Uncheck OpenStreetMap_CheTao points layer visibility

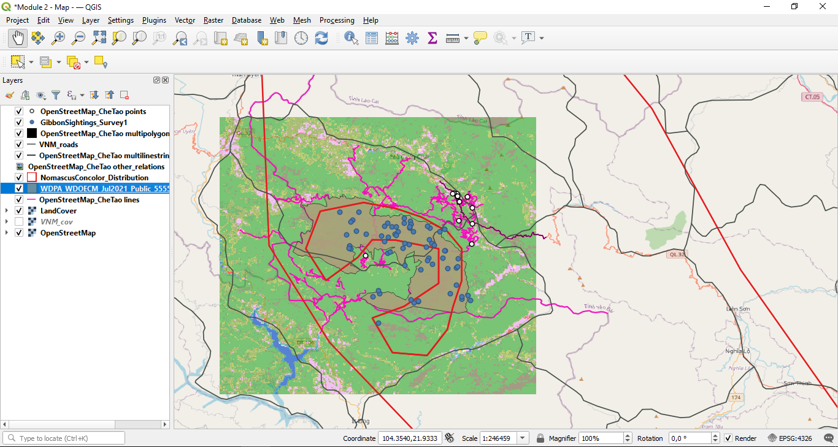tap(18, 112)
